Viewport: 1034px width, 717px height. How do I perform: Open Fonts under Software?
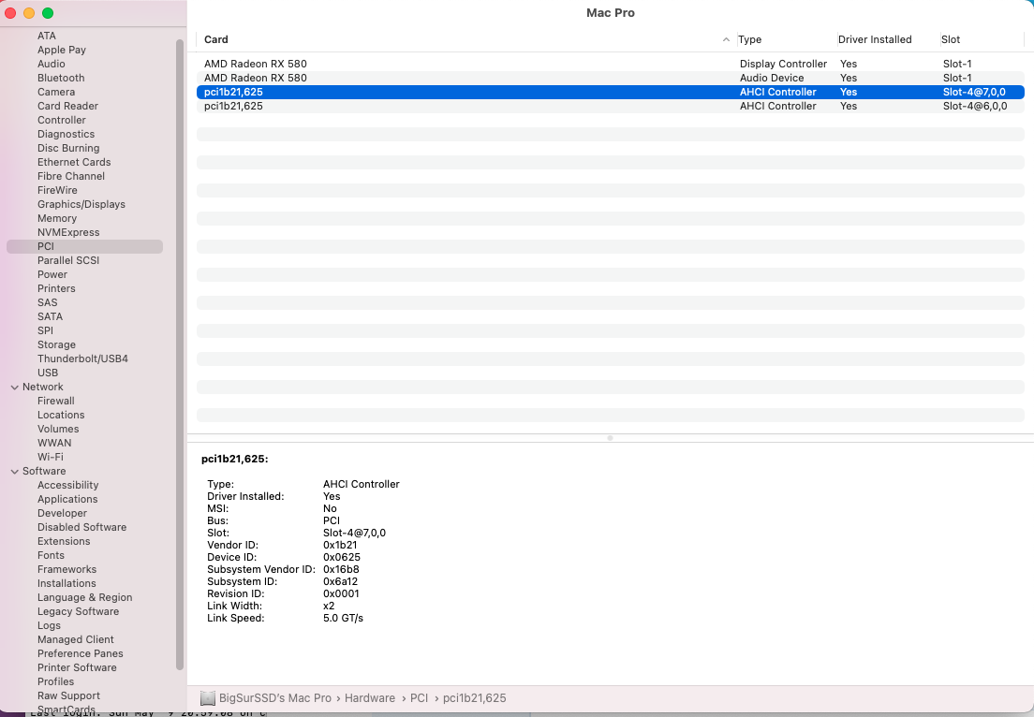point(51,556)
